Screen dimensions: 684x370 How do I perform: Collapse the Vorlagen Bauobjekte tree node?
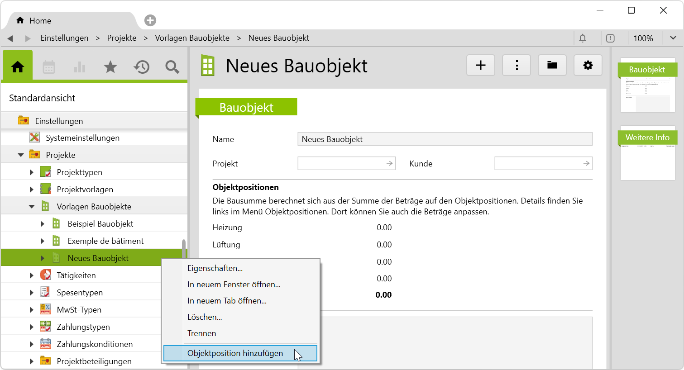32,207
